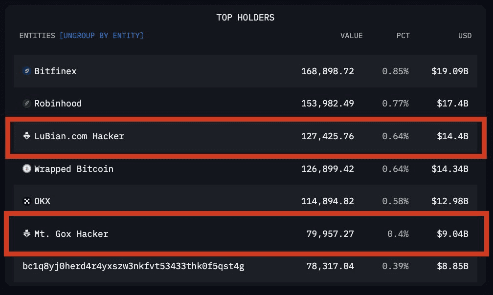Sort by the USD column header
This screenshot has width=493, height=295.
coord(465,36)
